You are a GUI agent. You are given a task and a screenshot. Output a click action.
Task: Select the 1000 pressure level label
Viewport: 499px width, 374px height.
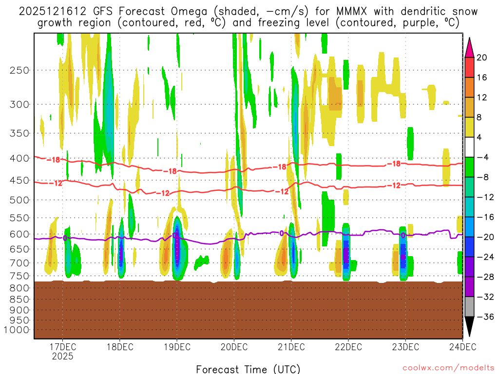click(x=18, y=330)
